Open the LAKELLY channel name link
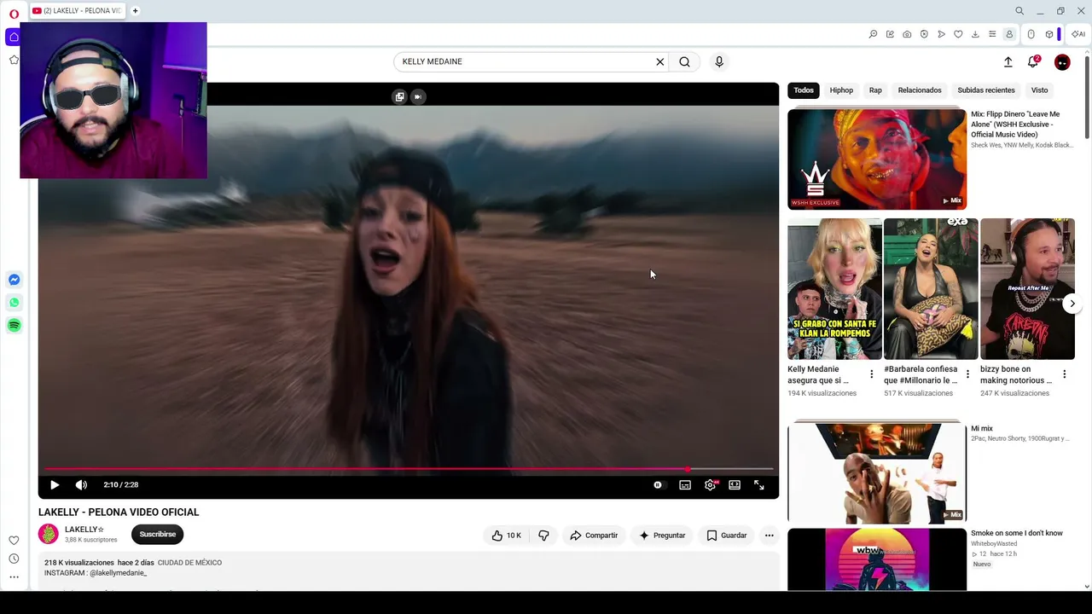1092x614 pixels. pyautogui.click(x=84, y=530)
